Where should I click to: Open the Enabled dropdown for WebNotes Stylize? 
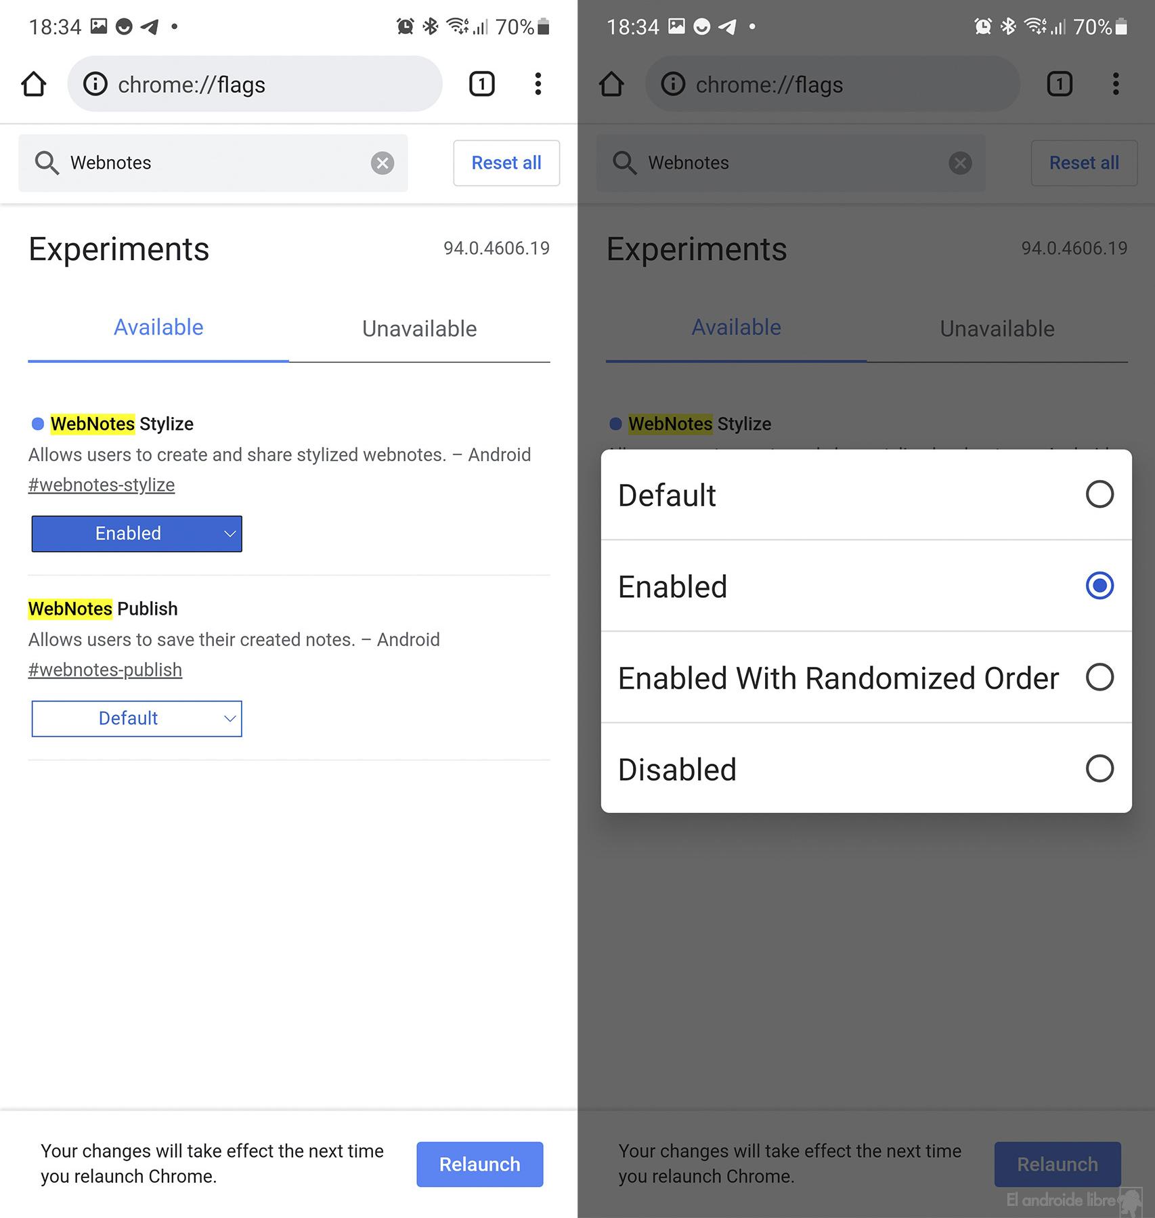coord(137,534)
